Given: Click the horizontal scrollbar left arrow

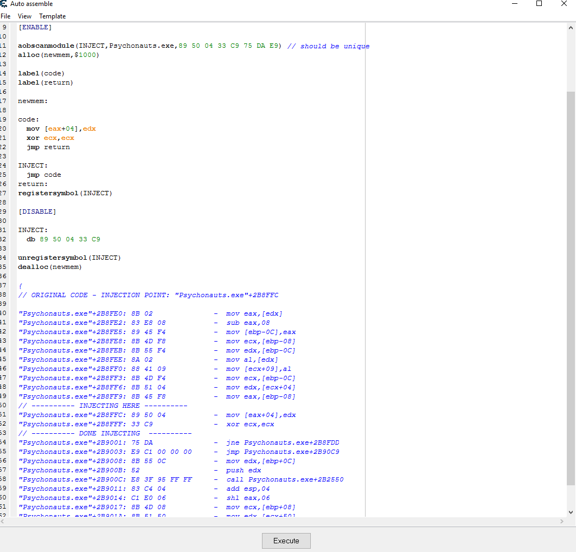Looking at the screenshot, I should coord(3,521).
